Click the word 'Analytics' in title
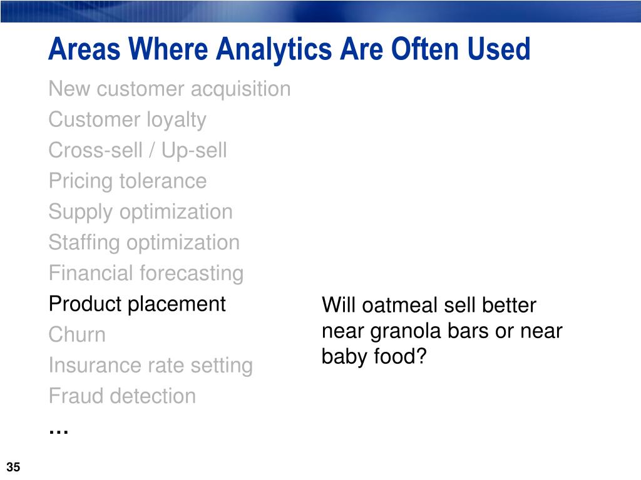This screenshot has height=480, width=641. [x=274, y=50]
